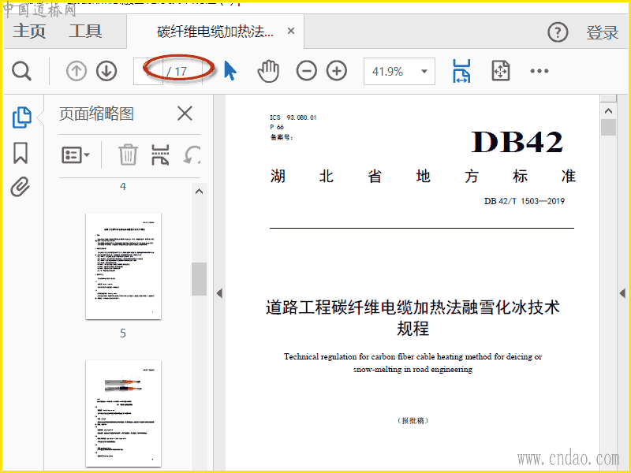Click the text ICS 93.080.01
The image size is (631, 473).
click(293, 117)
